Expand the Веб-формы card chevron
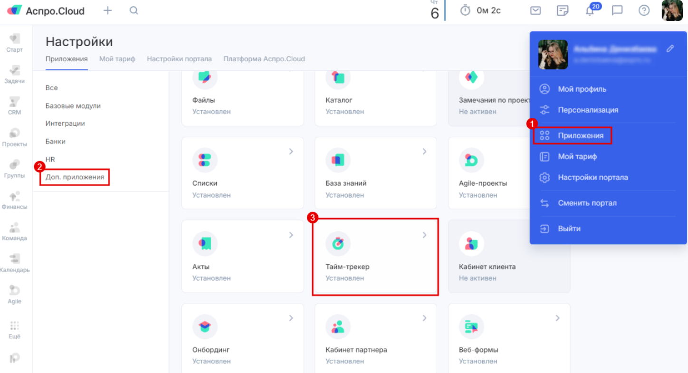 coord(558,318)
